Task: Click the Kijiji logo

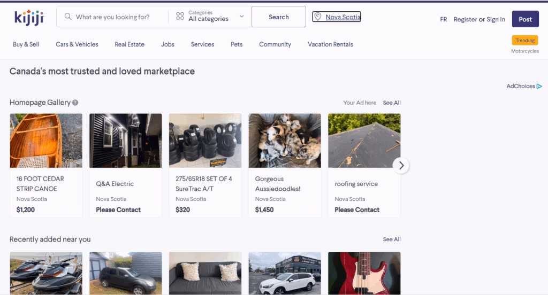Action: (x=29, y=18)
